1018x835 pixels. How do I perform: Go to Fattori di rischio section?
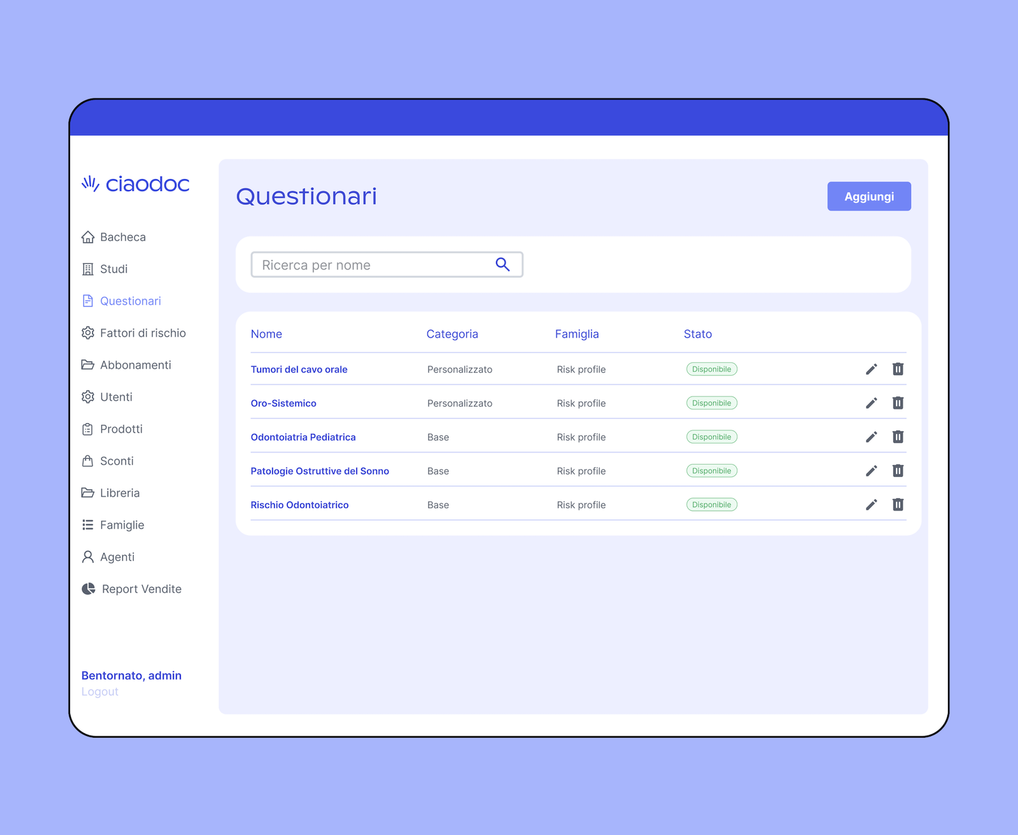click(143, 333)
